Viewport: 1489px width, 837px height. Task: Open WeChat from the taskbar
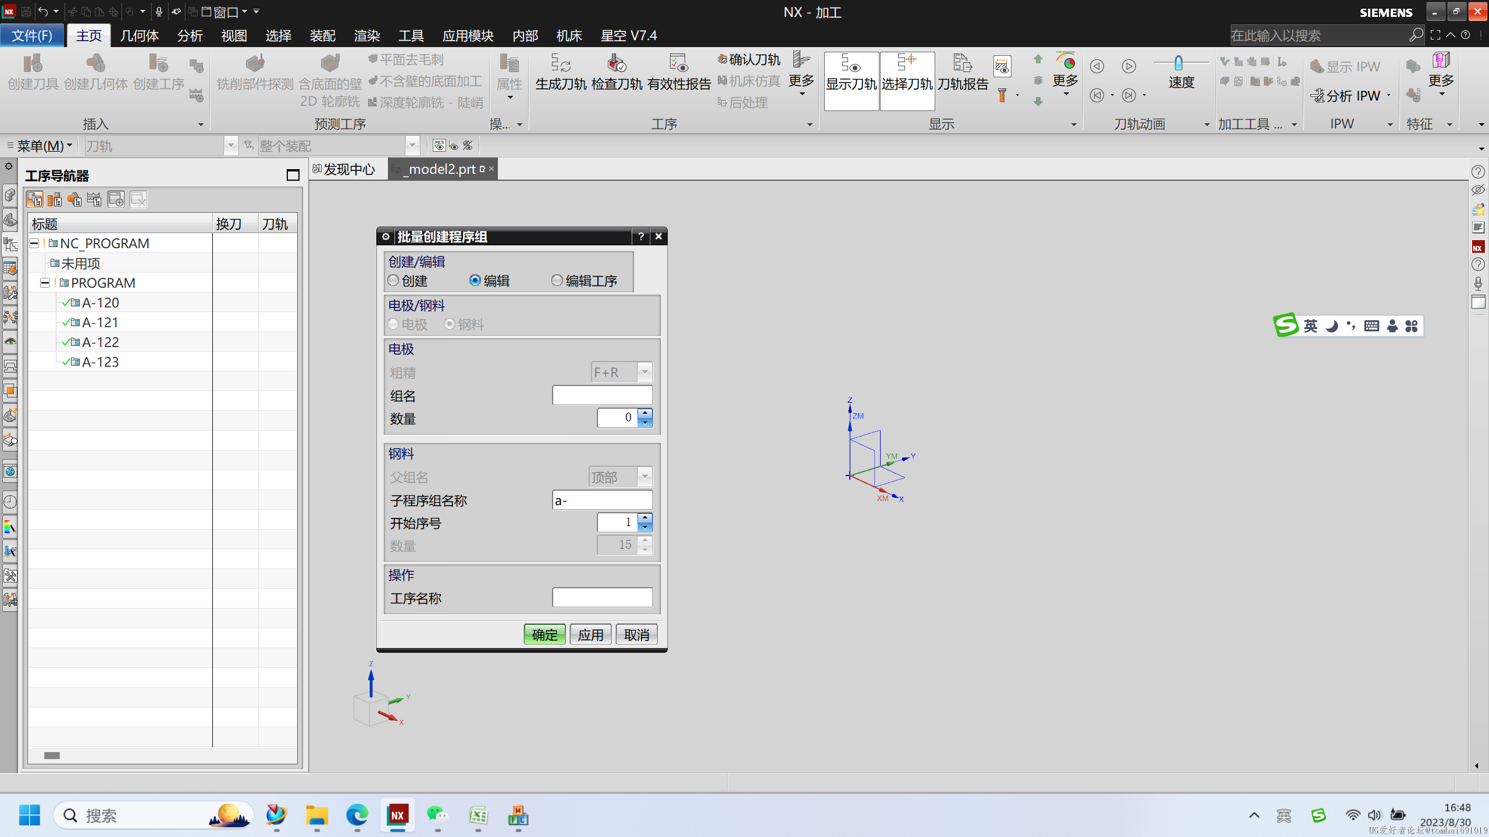(437, 815)
